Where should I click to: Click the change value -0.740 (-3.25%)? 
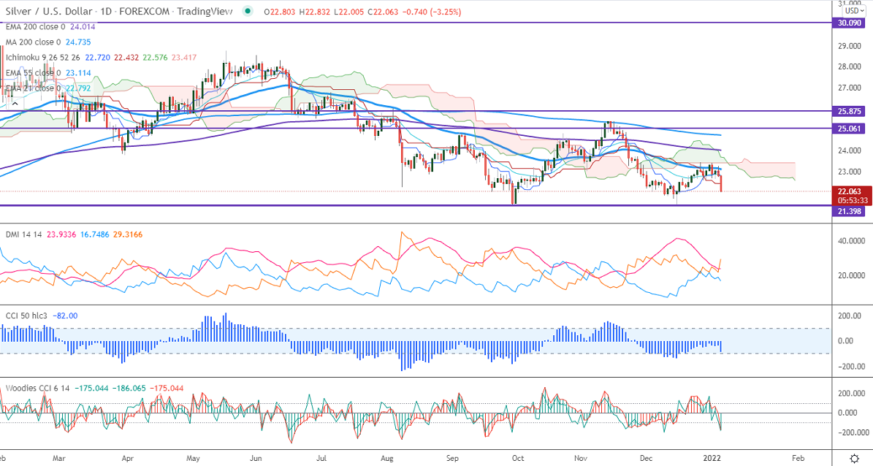(x=432, y=12)
